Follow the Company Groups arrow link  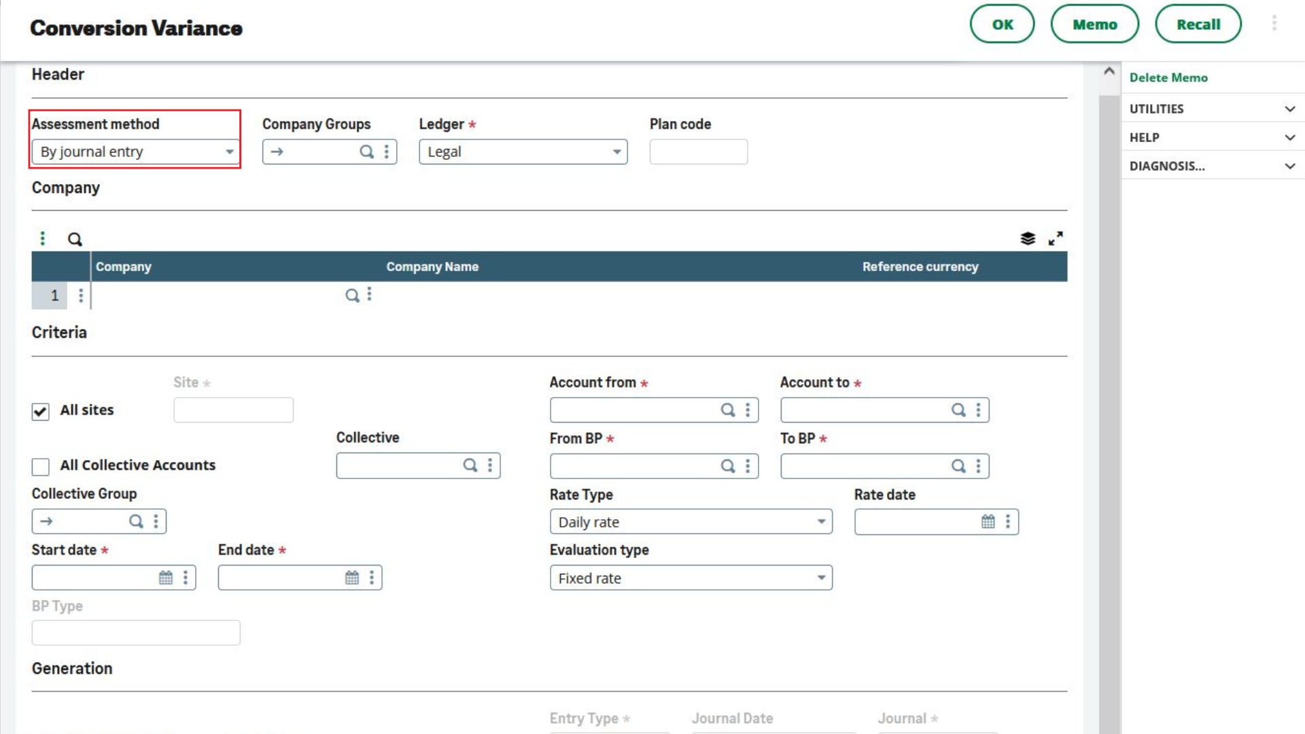point(277,152)
